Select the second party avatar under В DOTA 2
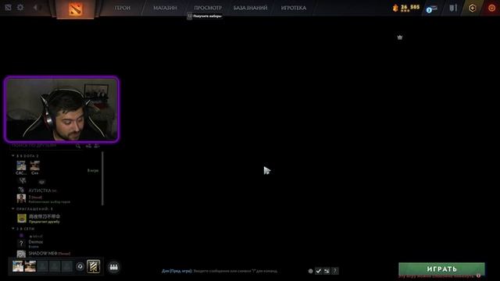This screenshot has width=500, height=281. click(x=34, y=165)
